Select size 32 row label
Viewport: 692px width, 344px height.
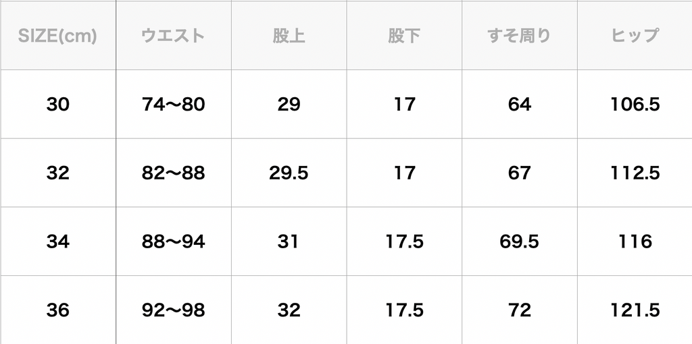click(57, 173)
